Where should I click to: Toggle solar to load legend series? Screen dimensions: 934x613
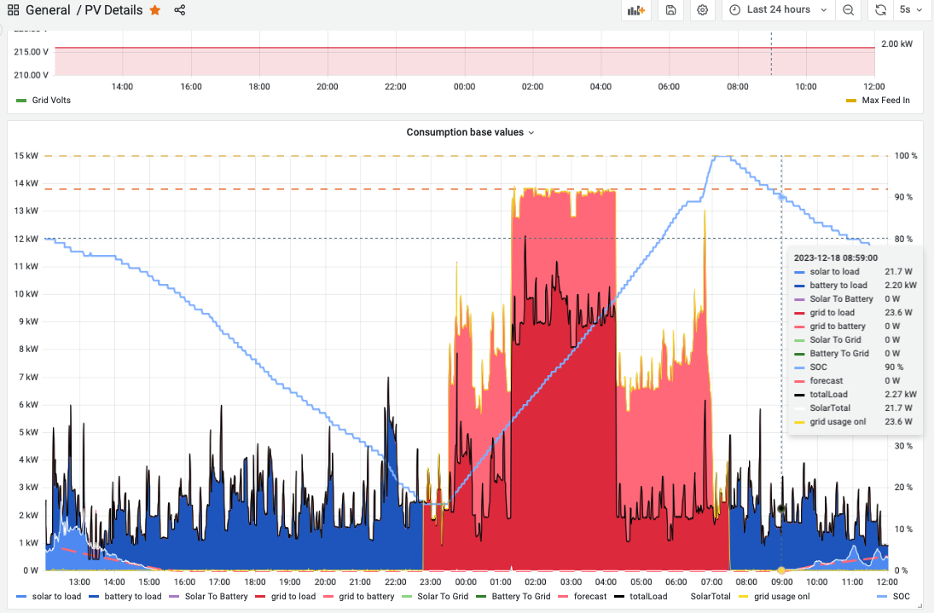(56, 596)
